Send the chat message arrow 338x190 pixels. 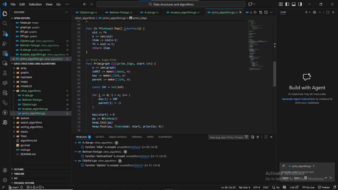coord(331,178)
